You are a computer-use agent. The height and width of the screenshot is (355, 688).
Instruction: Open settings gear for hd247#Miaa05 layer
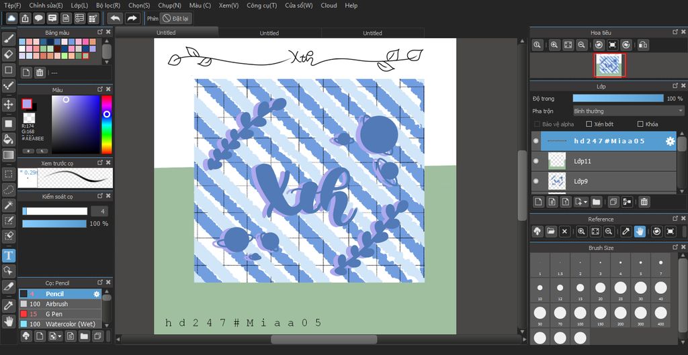pos(670,141)
